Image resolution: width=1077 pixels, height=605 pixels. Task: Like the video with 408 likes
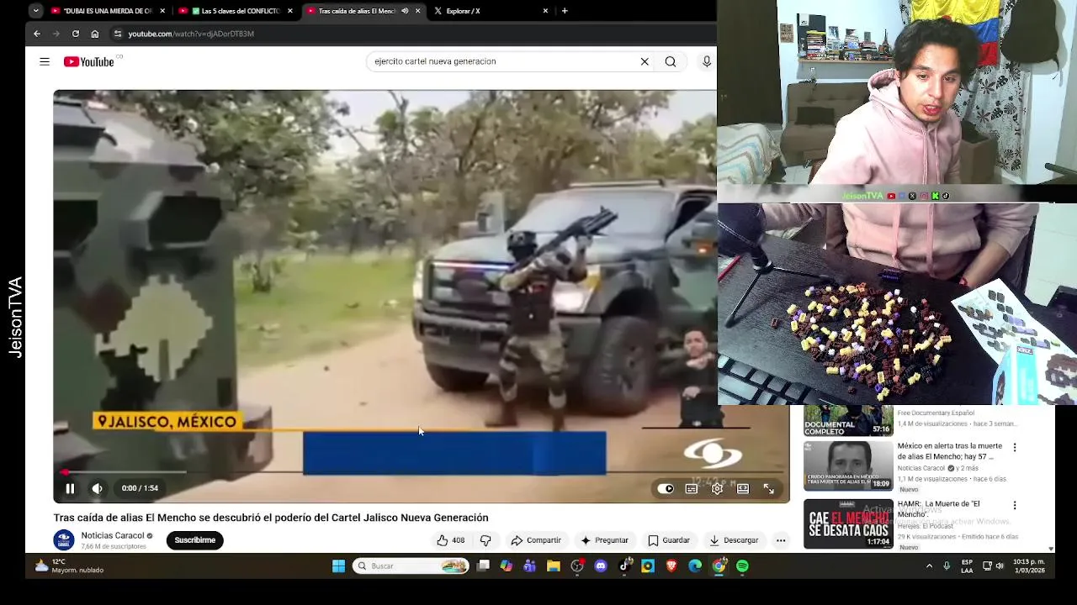tap(451, 540)
